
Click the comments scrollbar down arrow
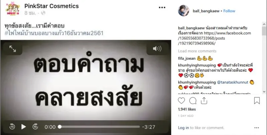264,92
